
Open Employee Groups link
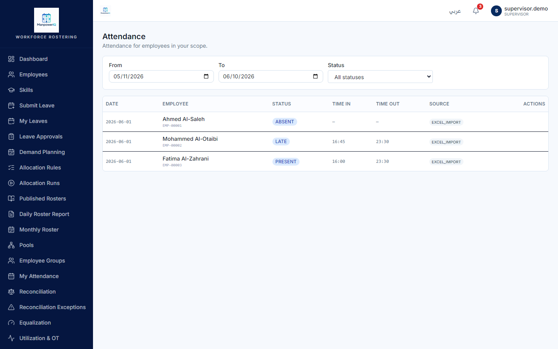coord(46,261)
